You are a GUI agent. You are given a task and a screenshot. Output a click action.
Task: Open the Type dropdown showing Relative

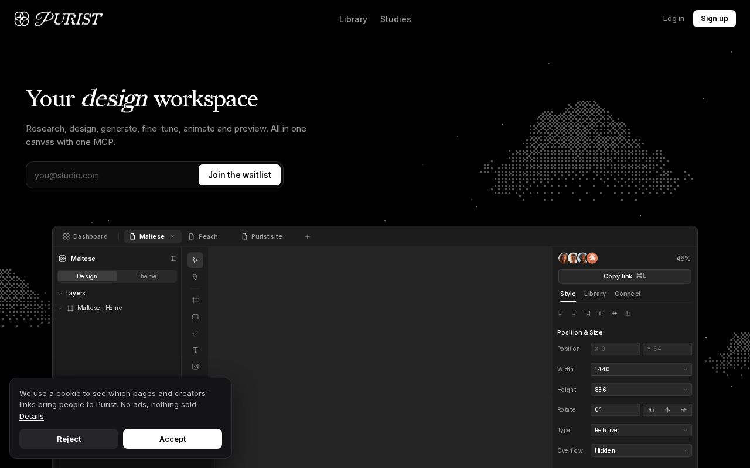[x=641, y=430]
